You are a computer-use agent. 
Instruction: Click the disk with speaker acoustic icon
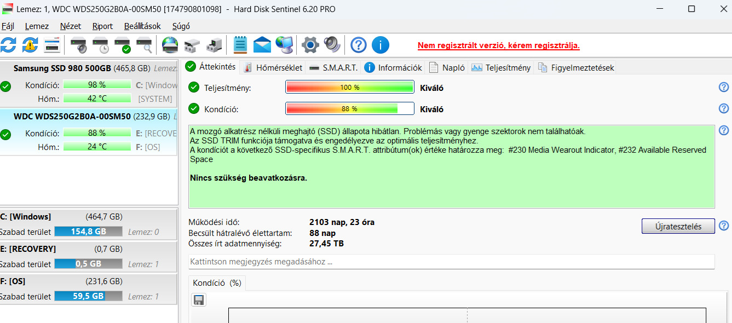tap(79, 44)
